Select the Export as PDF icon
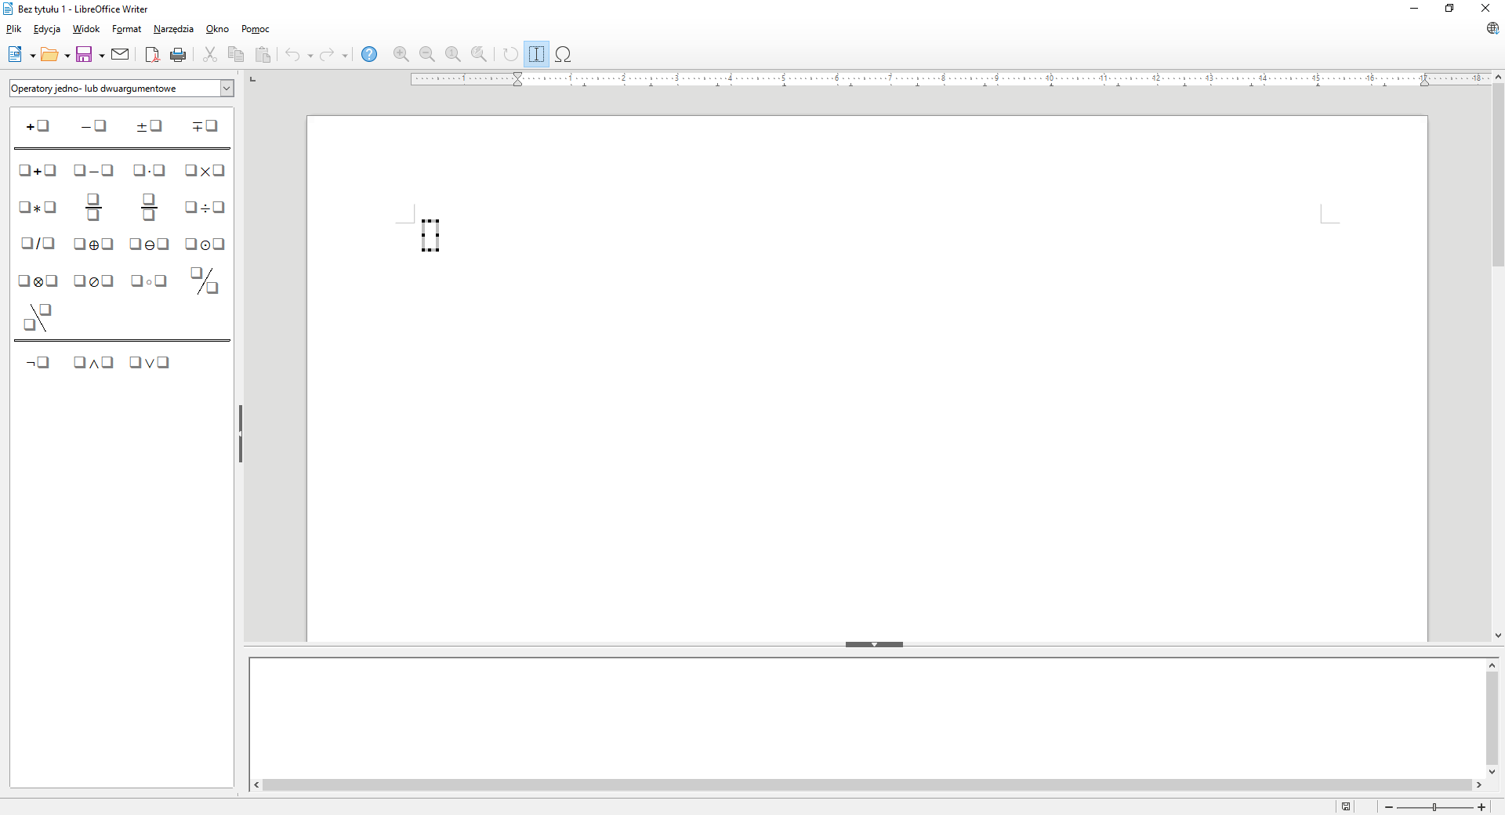Image resolution: width=1505 pixels, height=815 pixels. click(x=152, y=54)
